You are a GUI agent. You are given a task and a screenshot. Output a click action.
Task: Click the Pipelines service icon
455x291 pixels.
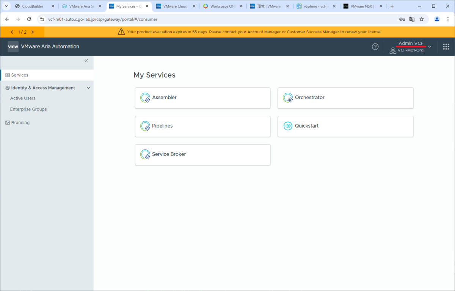click(x=145, y=126)
